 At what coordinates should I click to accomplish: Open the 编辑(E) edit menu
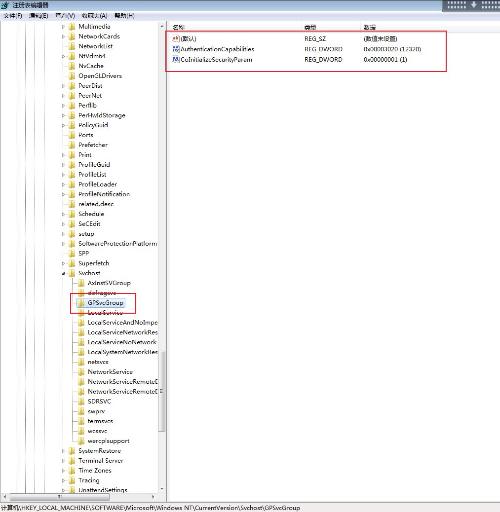tap(38, 16)
